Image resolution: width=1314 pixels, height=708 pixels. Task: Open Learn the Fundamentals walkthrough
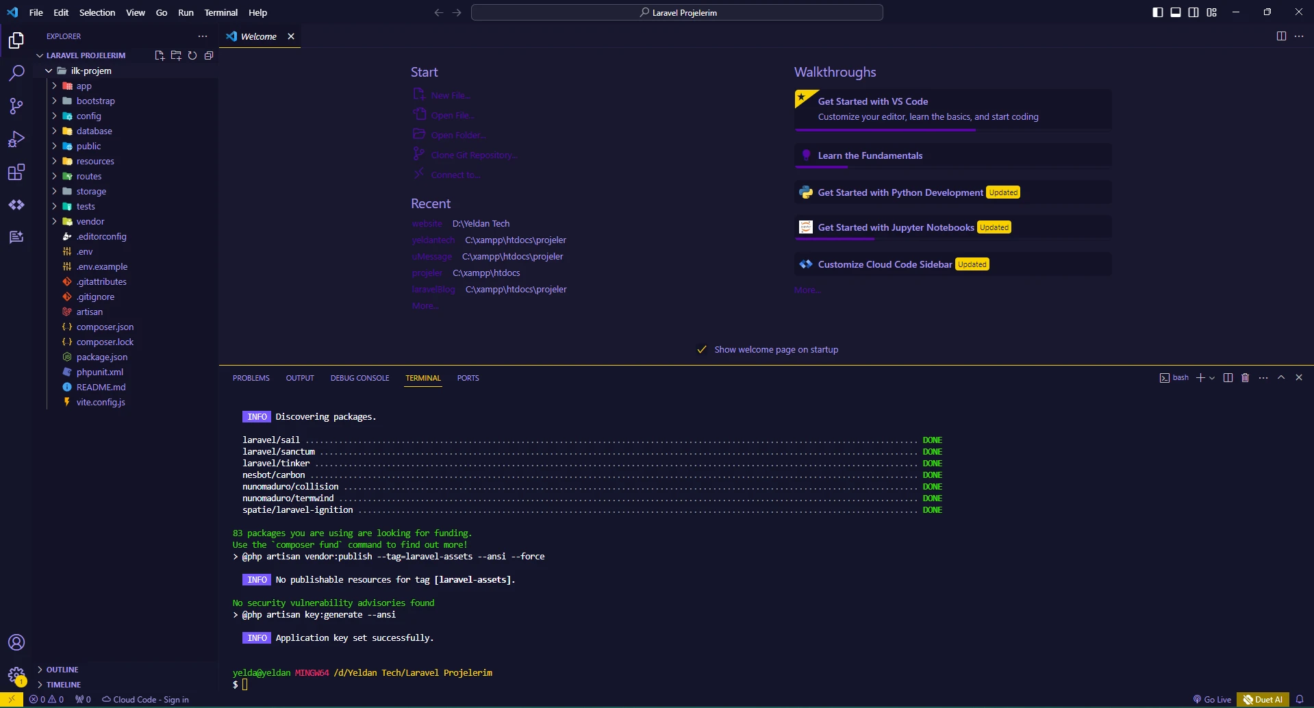953,155
